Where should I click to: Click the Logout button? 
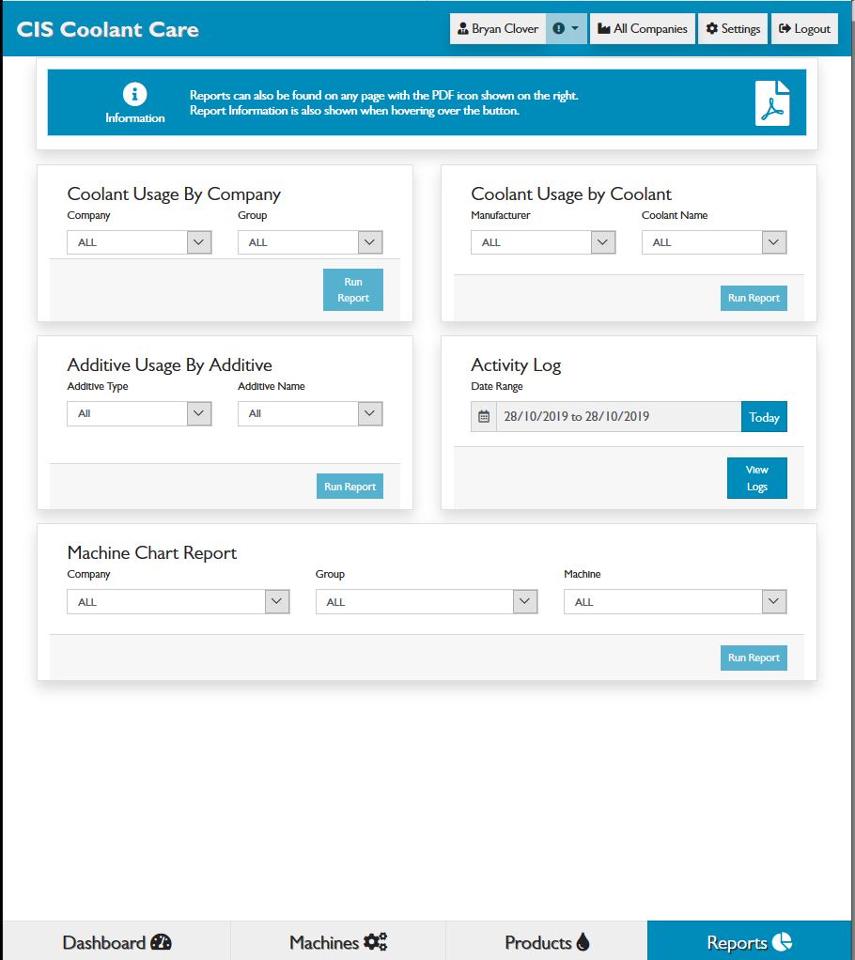click(x=804, y=29)
